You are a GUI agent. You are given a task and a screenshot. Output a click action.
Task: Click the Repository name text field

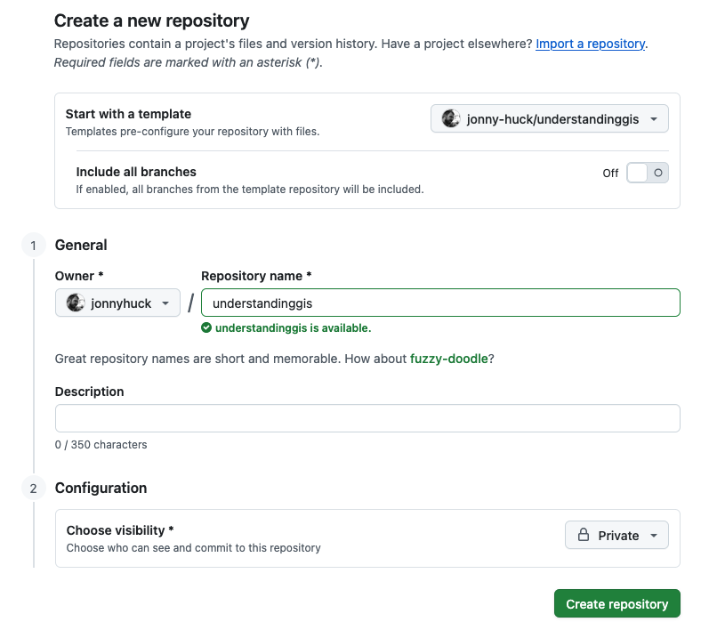click(440, 303)
